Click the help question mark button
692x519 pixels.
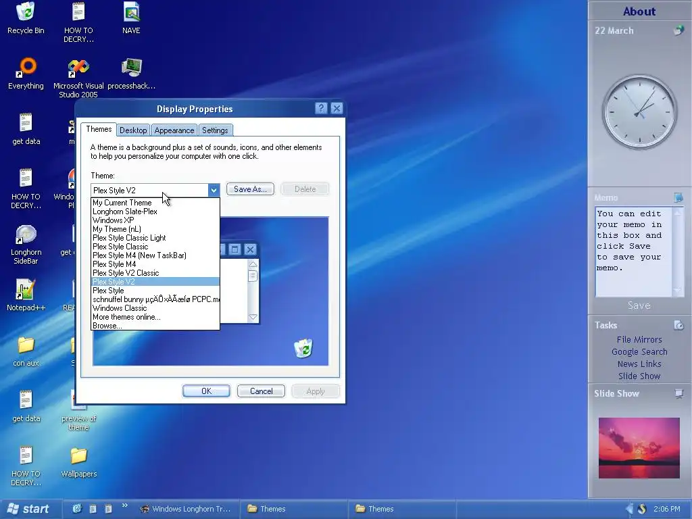click(321, 108)
